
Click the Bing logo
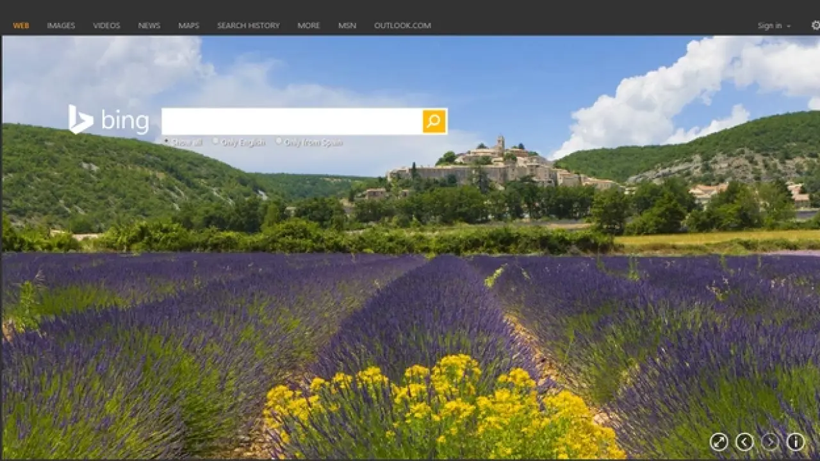109,120
